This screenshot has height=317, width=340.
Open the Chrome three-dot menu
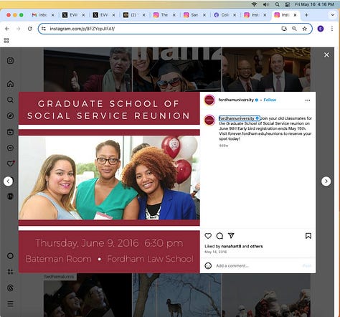(x=332, y=29)
